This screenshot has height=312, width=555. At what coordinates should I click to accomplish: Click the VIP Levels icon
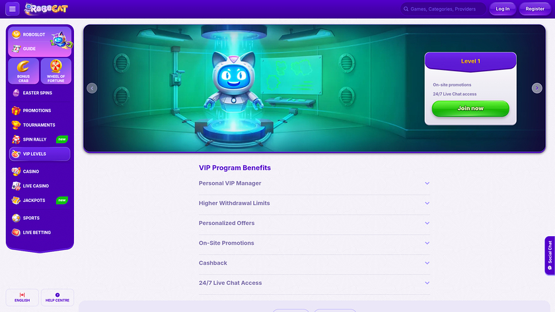pos(16,154)
